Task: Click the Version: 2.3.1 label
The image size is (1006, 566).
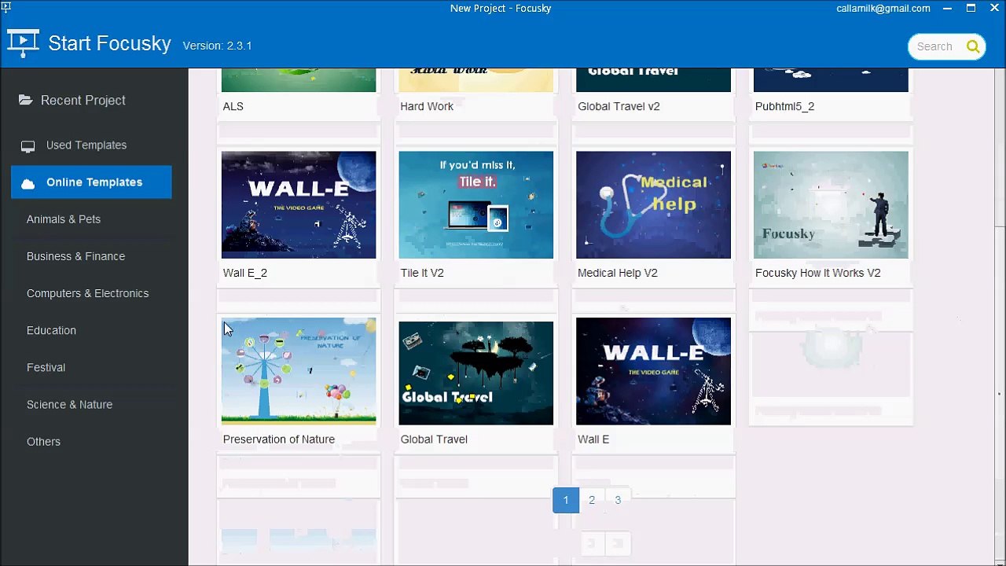Action: (x=217, y=46)
